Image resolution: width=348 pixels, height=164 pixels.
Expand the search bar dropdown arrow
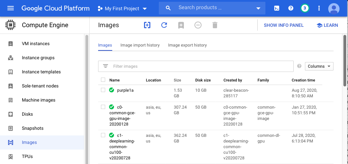[259, 8]
